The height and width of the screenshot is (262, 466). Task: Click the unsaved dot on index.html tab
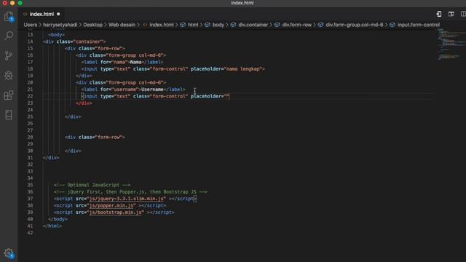(x=58, y=14)
